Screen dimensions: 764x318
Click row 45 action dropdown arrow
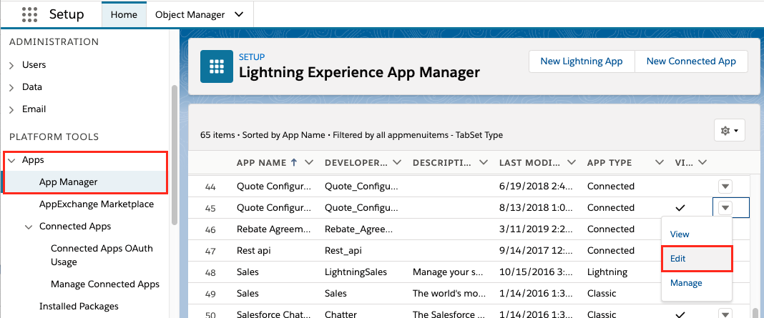coord(725,208)
